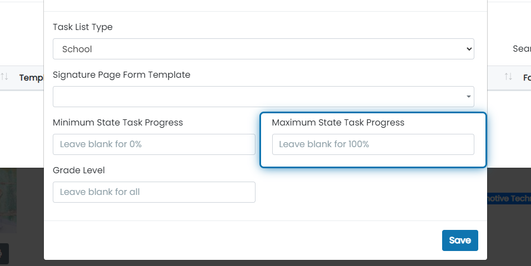Open the blurred image thumbnail at left
Viewport: 531px width, 266px height.
(8, 200)
